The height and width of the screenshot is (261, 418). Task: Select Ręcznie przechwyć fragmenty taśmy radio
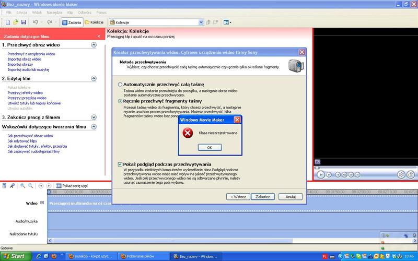point(120,101)
